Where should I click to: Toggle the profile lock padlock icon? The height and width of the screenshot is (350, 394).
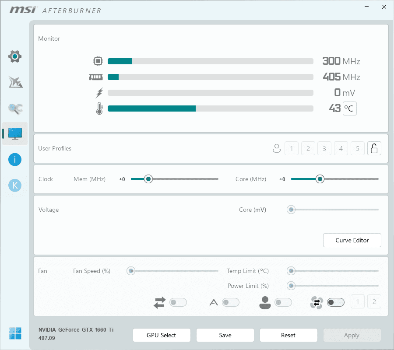tap(374, 149)
